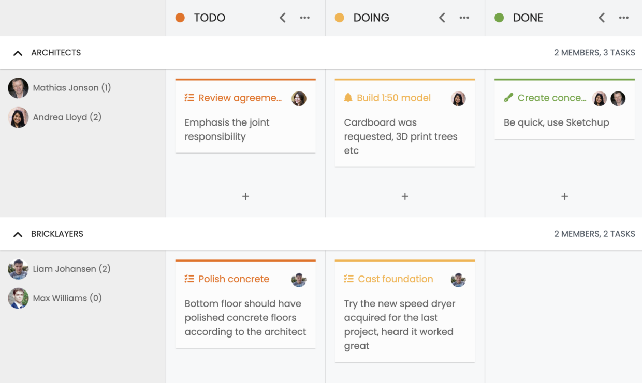Collapse the ARCHITECTS swimlane
642x383 pixels.
coord(18,53)
